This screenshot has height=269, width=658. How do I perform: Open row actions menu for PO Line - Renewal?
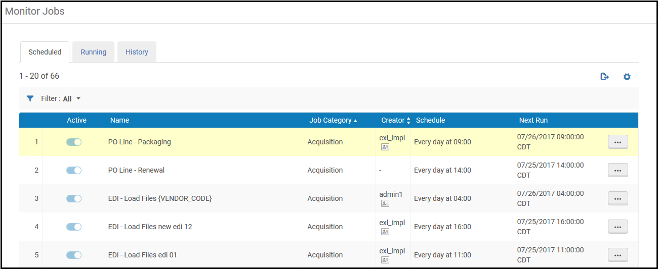[618, 171]
